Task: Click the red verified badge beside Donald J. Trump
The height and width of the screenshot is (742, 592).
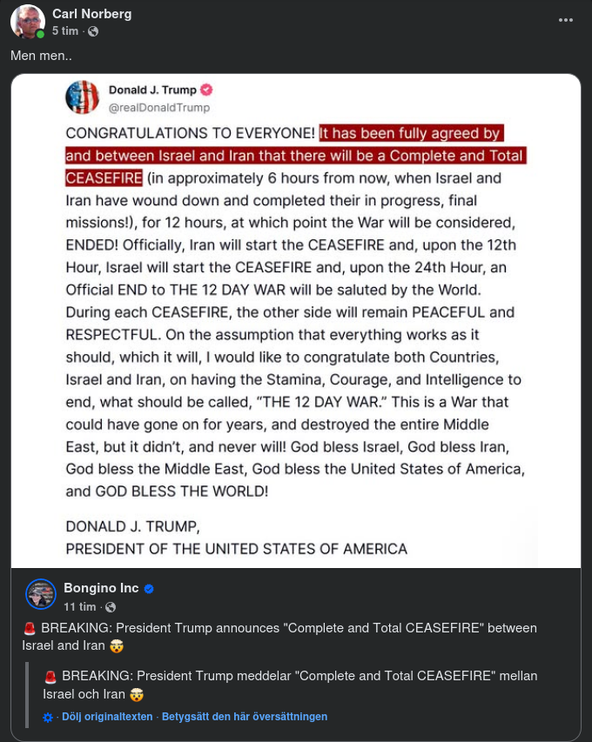Action: [x=207, y=90]
